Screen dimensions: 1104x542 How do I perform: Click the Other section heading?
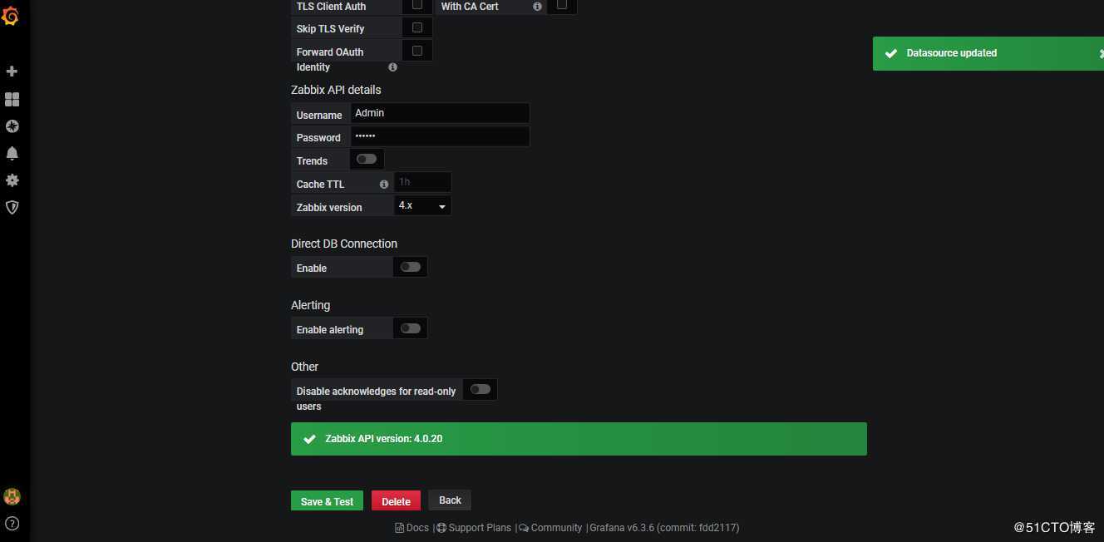(x=304, y=367)
